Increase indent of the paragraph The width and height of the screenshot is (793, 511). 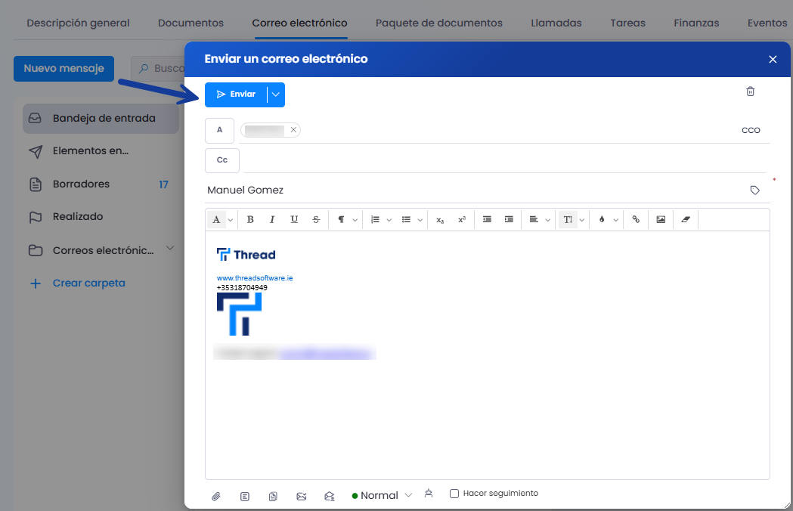[509, 219]
